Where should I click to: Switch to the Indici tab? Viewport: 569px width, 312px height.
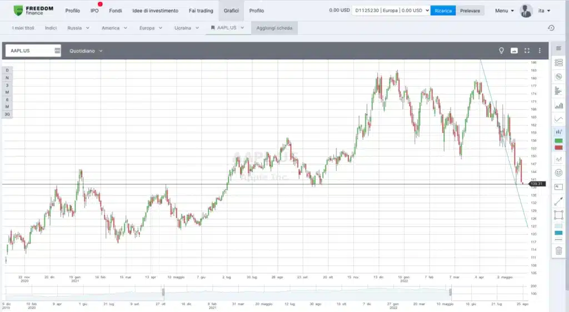click(x=51, y=28)
